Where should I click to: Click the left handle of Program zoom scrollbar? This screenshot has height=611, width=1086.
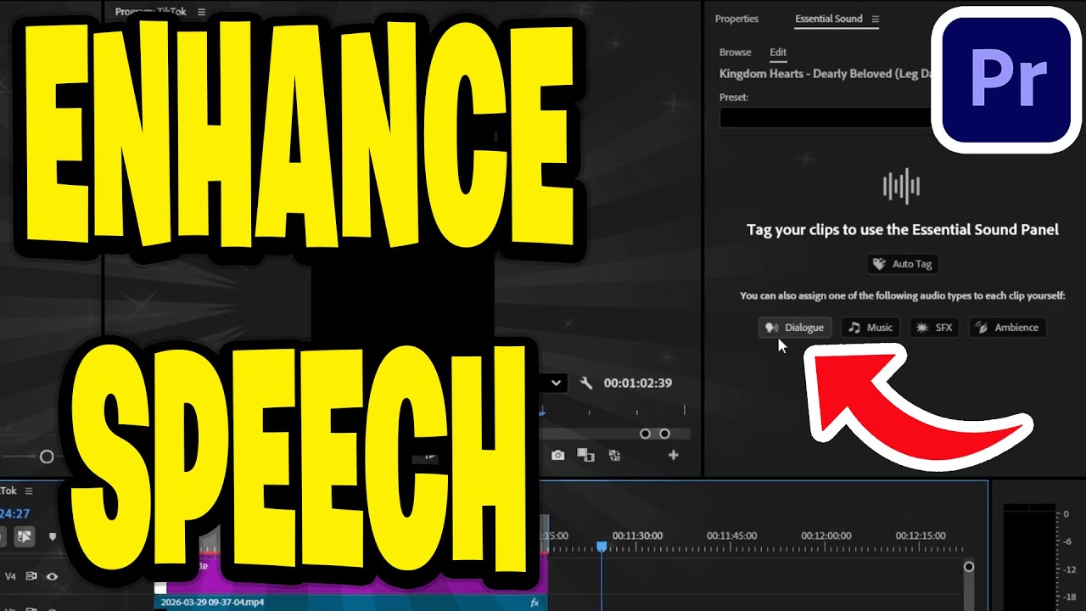point(646,434)
